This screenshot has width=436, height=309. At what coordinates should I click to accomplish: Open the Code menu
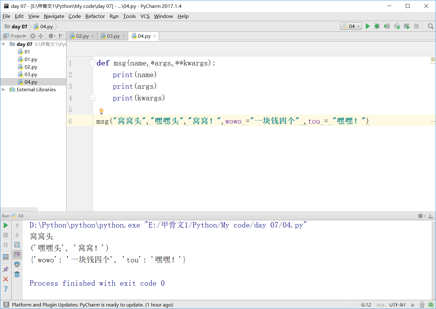(75, 16)
